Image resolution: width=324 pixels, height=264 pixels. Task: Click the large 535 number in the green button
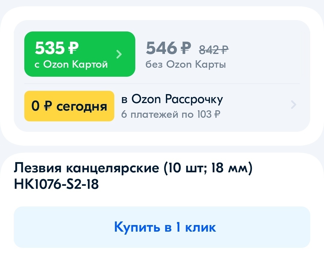tap(50, 48)
